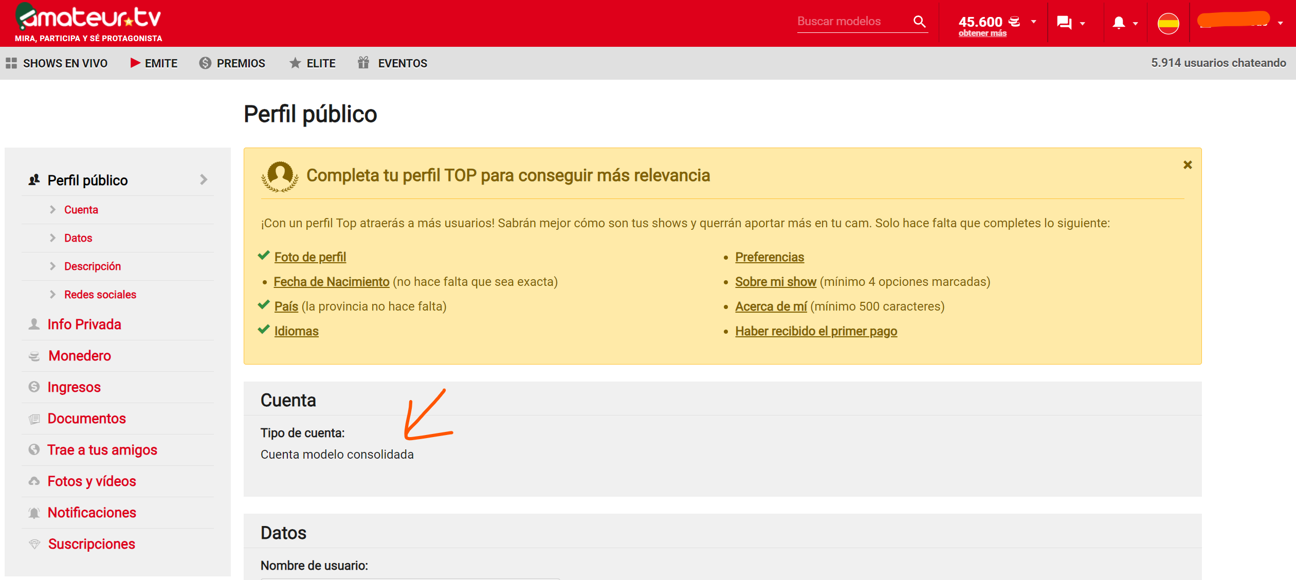Click the Notificaciones bell icon in sidebar
1296x580 pixels.
(34, 513)
